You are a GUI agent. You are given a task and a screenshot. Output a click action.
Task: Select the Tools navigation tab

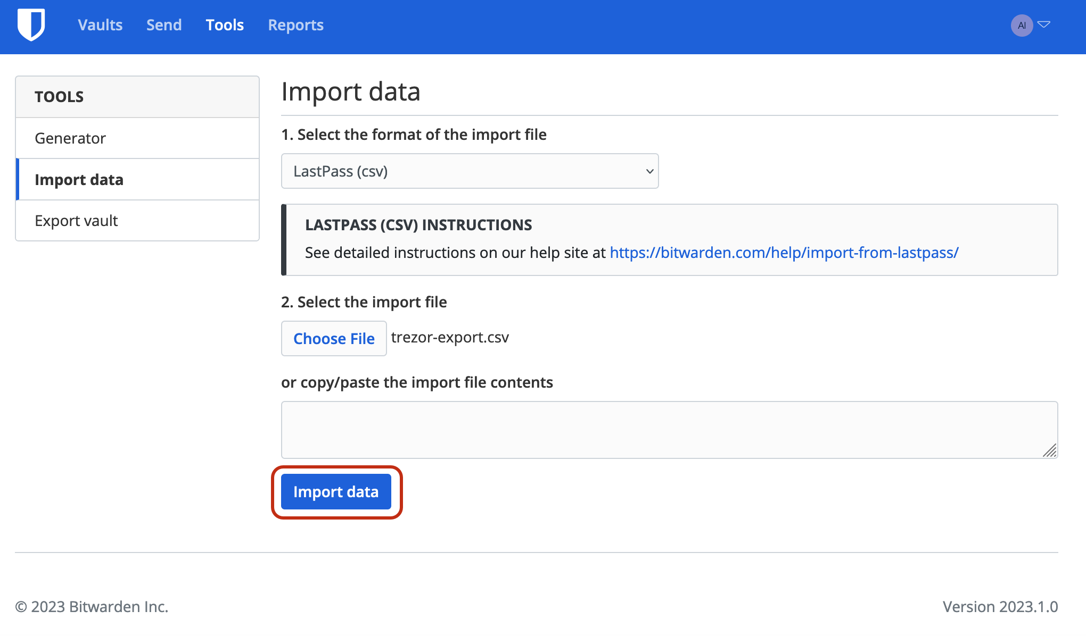click(225, 25)
